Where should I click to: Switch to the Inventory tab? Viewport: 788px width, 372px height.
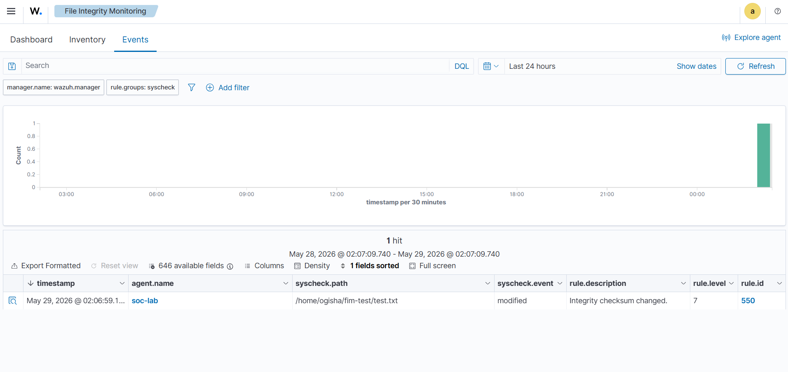click(87, 40)
